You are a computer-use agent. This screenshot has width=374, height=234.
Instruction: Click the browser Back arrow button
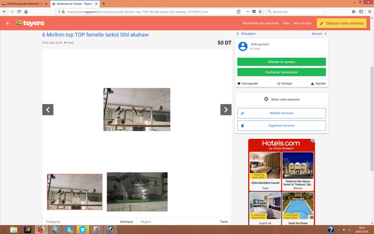[x=5, y=11]
